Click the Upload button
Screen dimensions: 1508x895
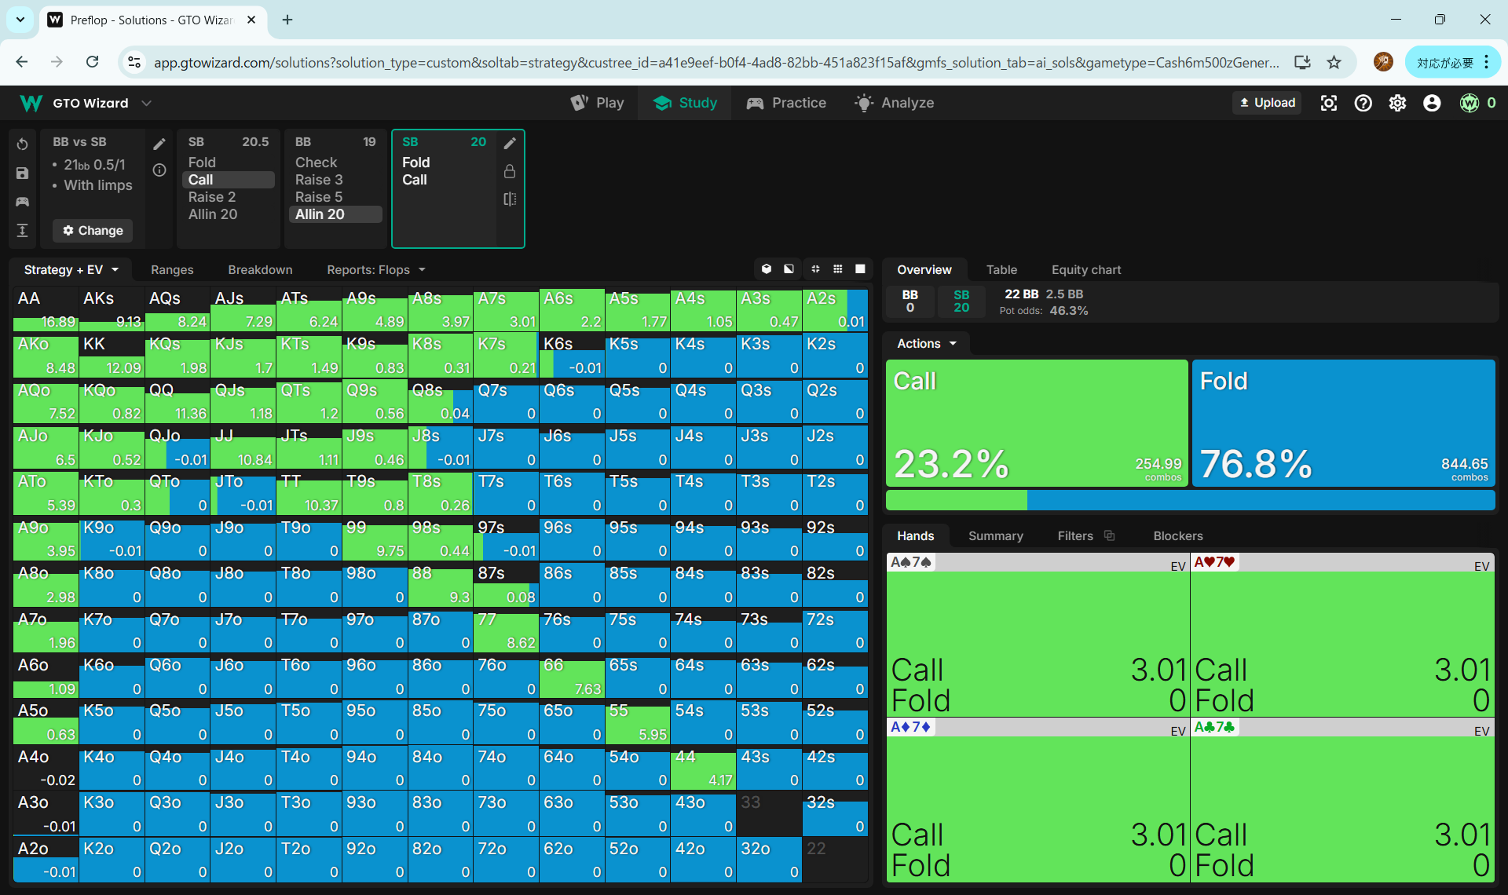coord(1266,103)
